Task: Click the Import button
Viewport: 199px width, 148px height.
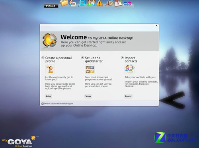Action: [128, 96]
